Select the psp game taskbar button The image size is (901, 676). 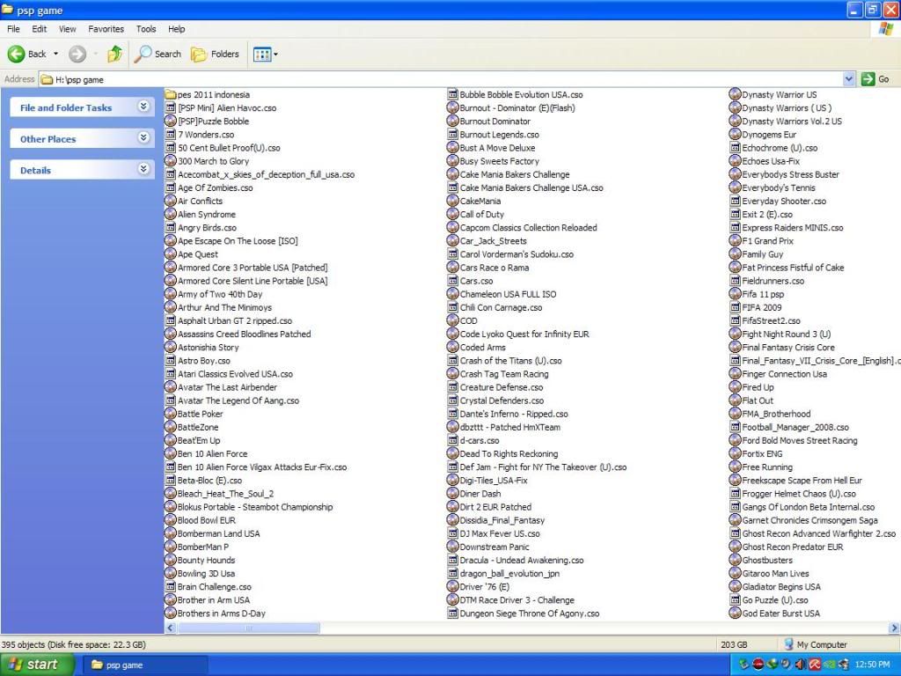(x=146, y=665)
